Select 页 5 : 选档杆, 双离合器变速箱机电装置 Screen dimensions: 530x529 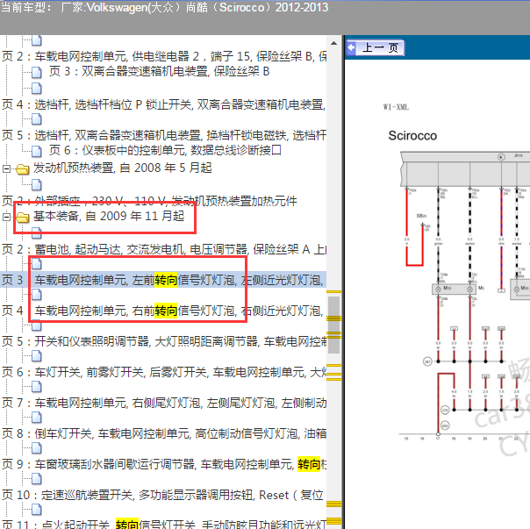164,135
